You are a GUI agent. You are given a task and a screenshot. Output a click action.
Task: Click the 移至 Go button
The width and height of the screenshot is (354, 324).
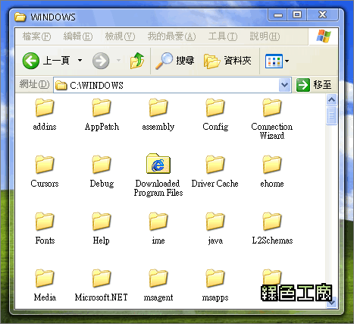(x=314, y=85)
